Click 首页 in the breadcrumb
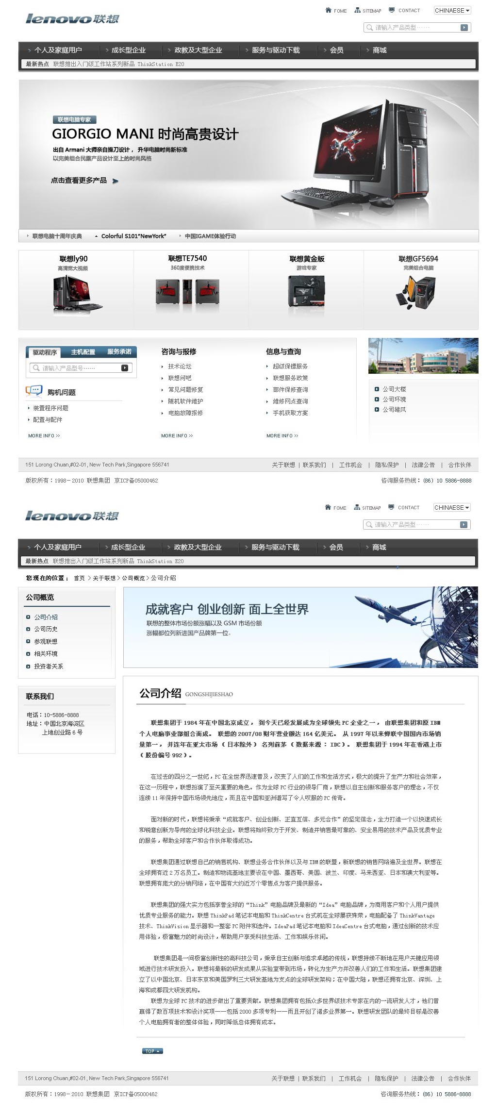The height and width of the screenshot is (1117, 497). point(79,578)
